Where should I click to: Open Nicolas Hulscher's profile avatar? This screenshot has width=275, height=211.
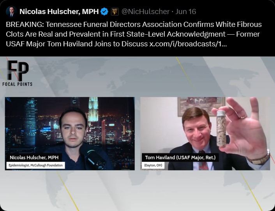(x=11, y=12)
